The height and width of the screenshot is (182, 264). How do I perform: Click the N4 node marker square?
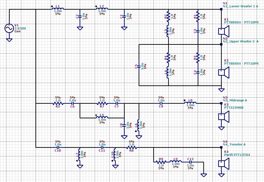(221, 148)
